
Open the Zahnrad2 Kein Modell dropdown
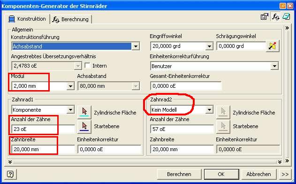point(182,110)
